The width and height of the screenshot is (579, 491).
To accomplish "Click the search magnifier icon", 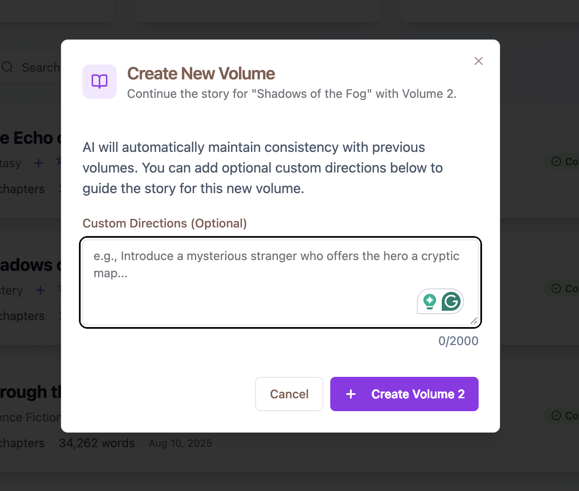I will click(x=8, y=67).
